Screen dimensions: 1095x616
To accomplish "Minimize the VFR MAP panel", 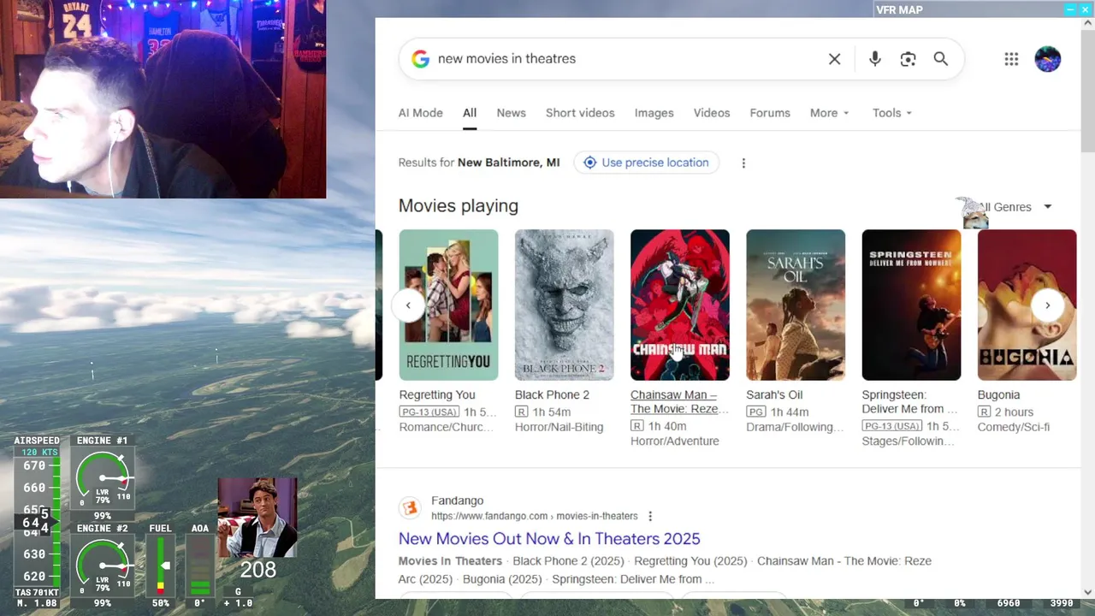I will pos(1070,9).
